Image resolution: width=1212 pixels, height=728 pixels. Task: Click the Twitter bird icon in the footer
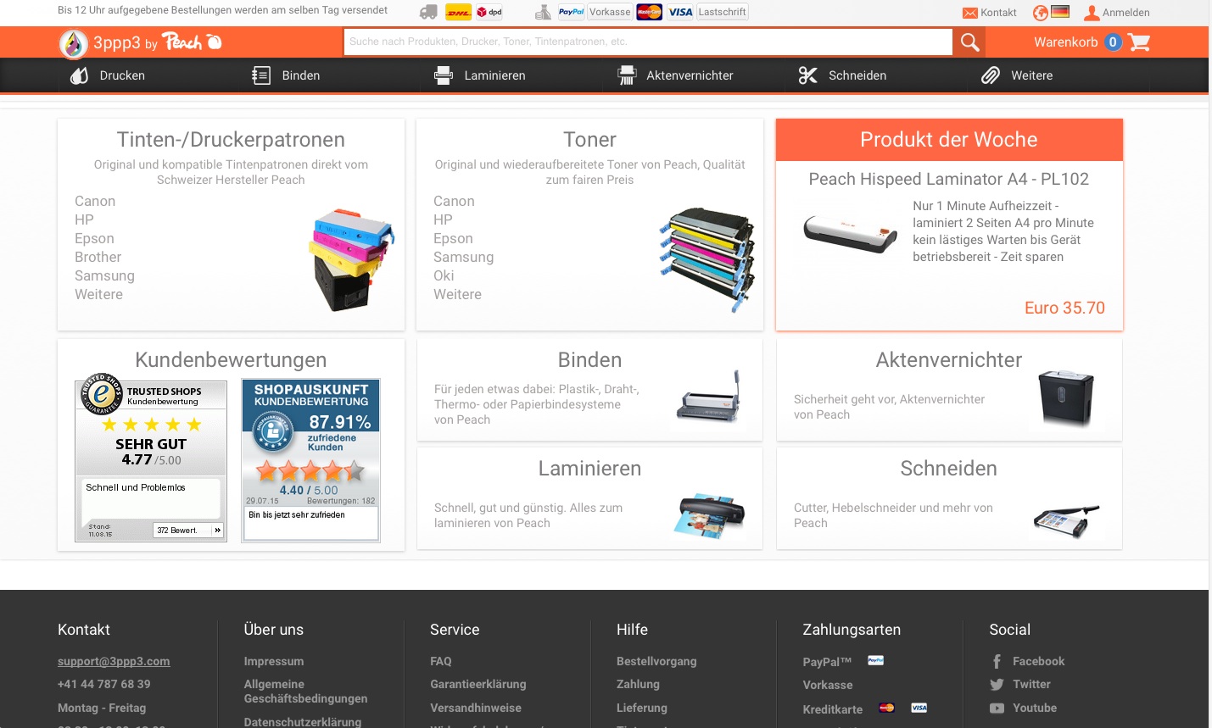997,685
